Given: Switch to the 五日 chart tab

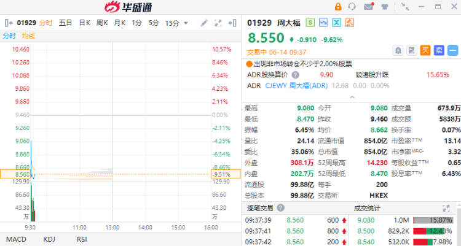Looking at the screenshot, I should pos(65,23).
